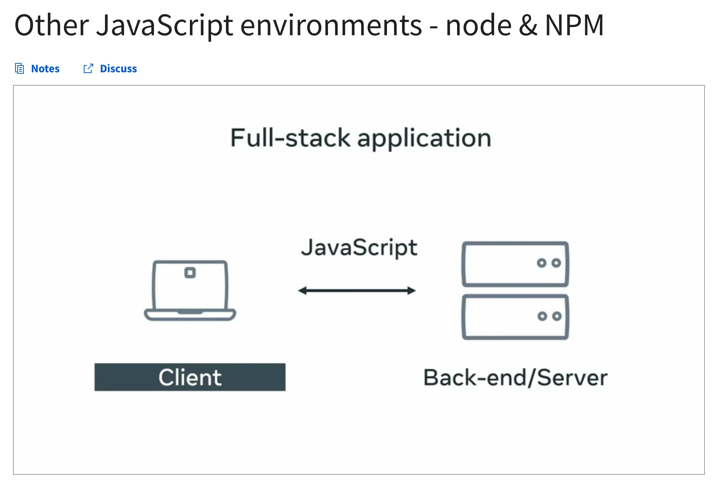Click the laptop client icon
This screenshot has height=487, width=720.
(190, 290)
